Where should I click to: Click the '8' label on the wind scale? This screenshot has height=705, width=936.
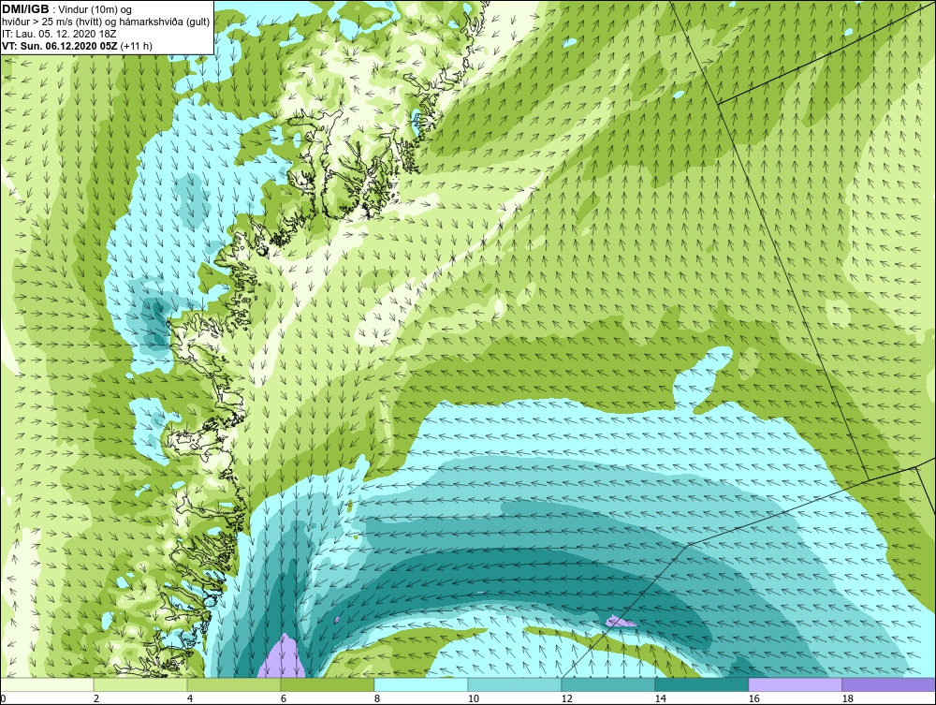377,698
